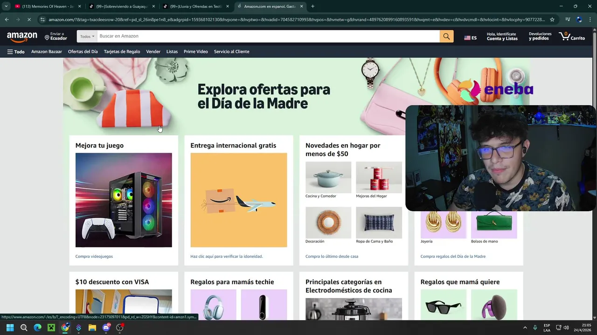
Task: Show hidden system tray icons
Action: tap(525, 328)
